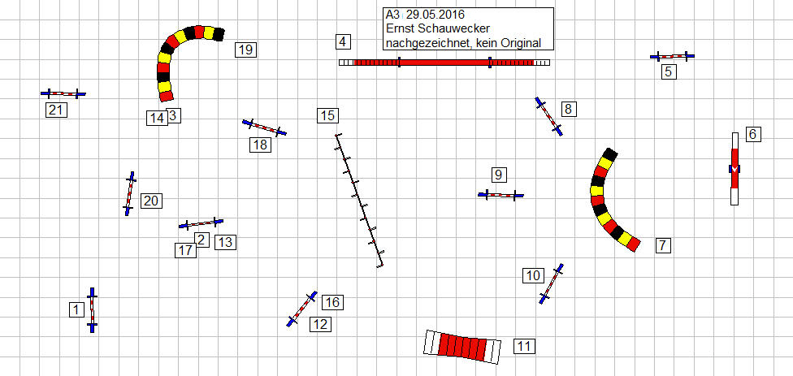Click the number label 15
This screenshot has width=793, height=376.
[327, 115]
